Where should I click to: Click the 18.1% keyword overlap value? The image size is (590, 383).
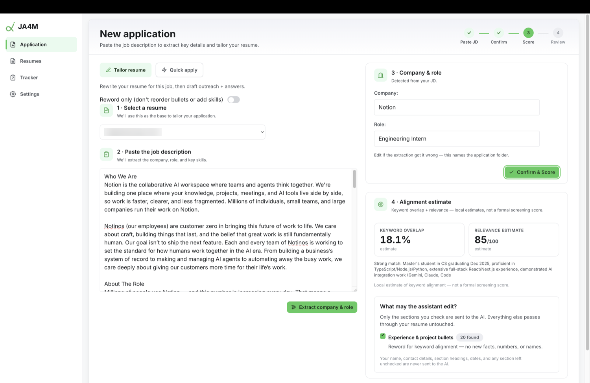(x=395, y=240)
